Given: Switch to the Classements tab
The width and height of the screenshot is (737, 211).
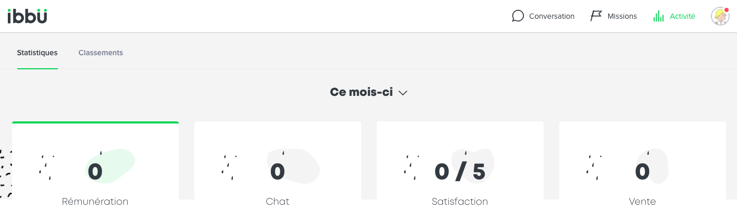Looking at the screenshot, I should [x=101, y=53].
